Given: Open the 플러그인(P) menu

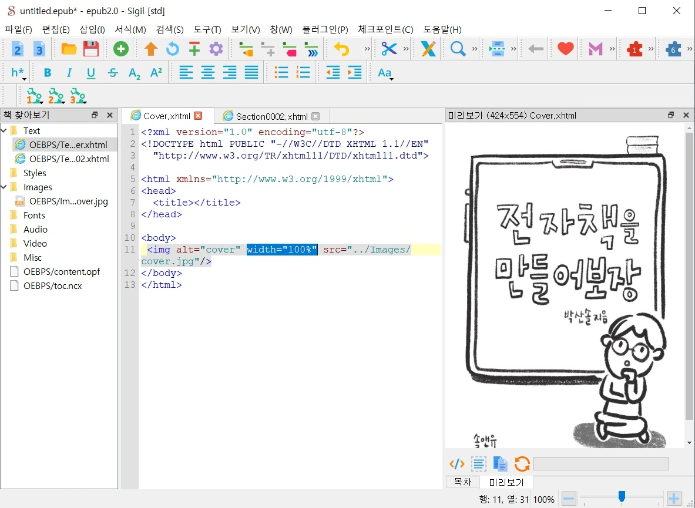Looking at the screenshot, I should coord(325,30).
